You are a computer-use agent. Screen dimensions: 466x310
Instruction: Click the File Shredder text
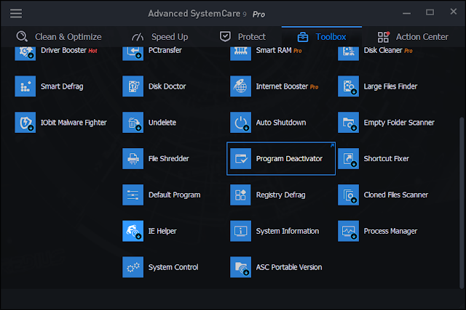(x=168, y=159)
